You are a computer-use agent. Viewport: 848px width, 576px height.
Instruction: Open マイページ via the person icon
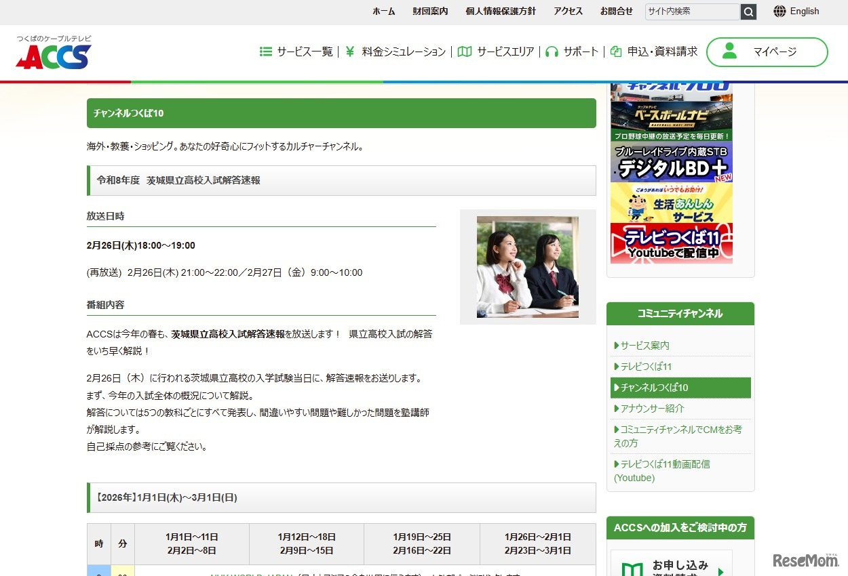click(729, 52)
